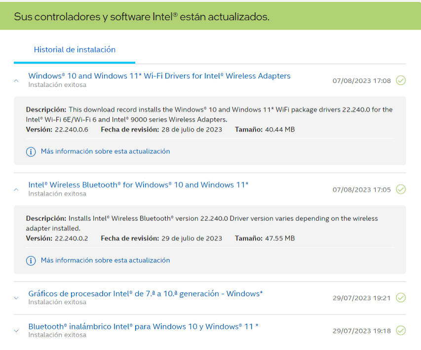Click the Wireless Bluetooth 17:05 success checkmark icon
421x350 pixels.
(x=401, y=189)
